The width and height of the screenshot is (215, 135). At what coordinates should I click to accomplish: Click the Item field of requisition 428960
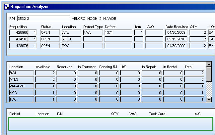(x=139, y=32)
